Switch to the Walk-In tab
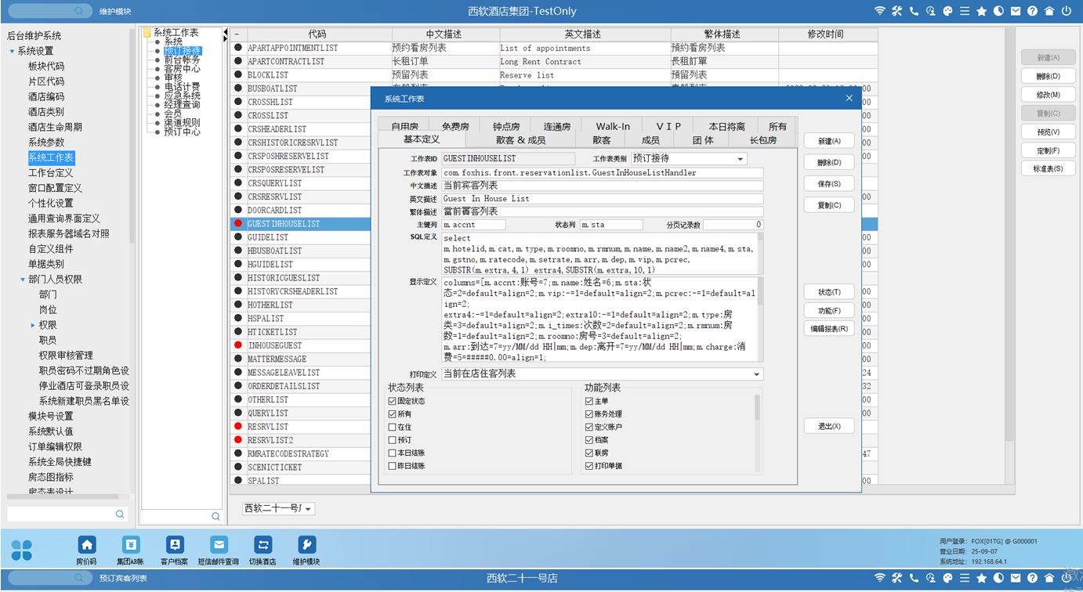The image size is (1083, 592). pyautogui.click(x=612, y=126)
